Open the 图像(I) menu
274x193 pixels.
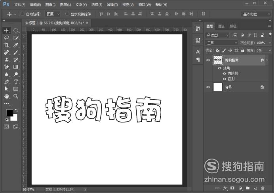click(50, 5)
